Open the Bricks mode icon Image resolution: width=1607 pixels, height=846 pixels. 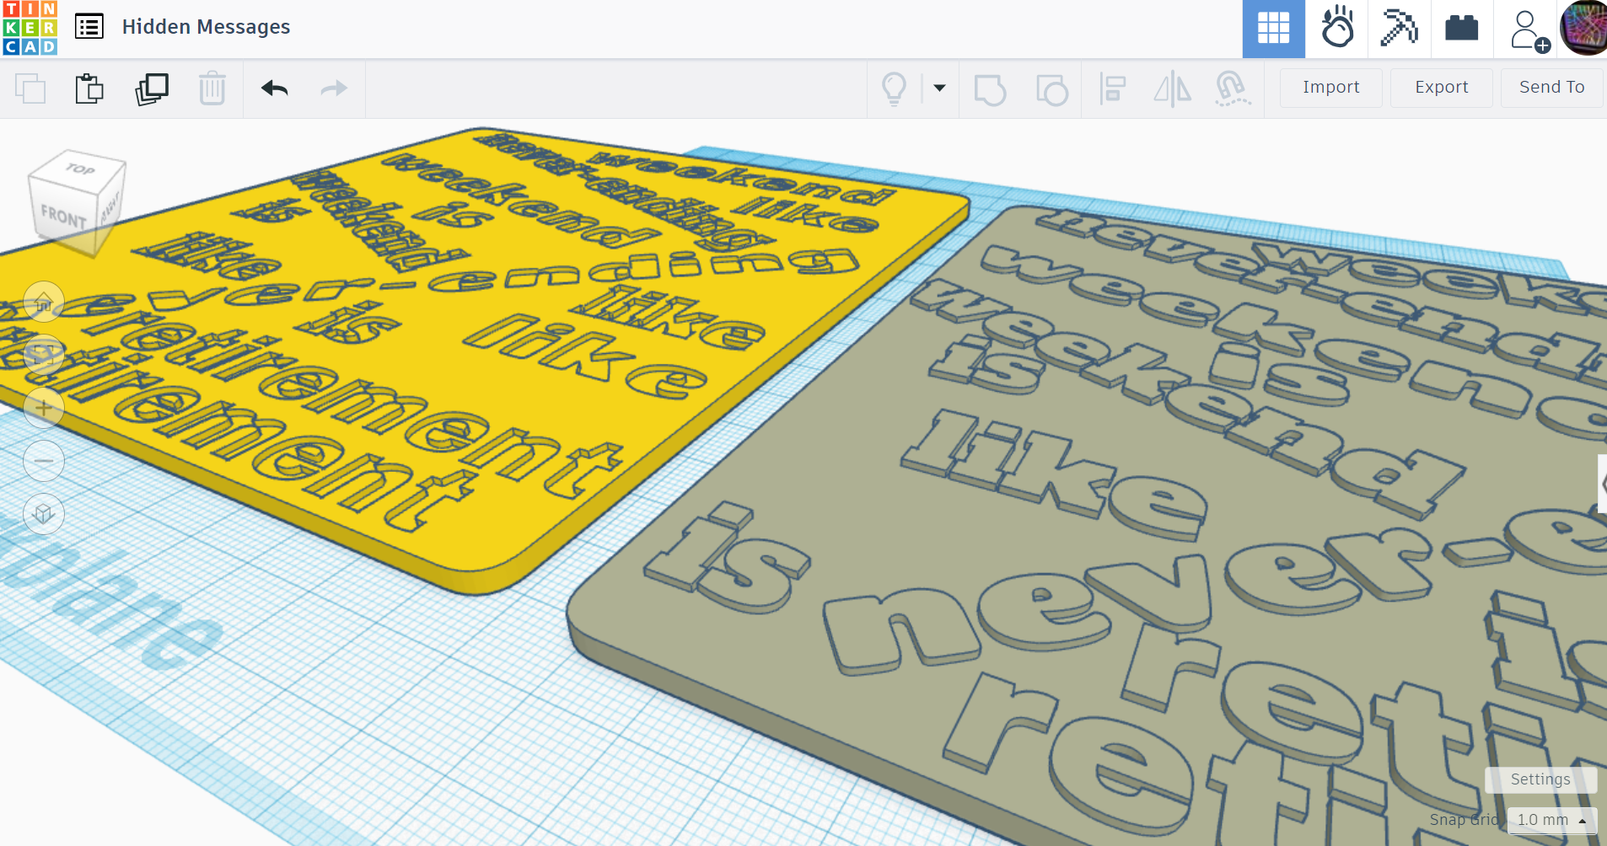[x=1461, y=29]
